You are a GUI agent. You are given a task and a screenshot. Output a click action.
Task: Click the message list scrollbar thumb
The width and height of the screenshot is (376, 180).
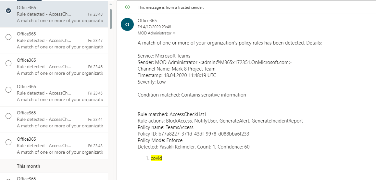pos(110,19)
